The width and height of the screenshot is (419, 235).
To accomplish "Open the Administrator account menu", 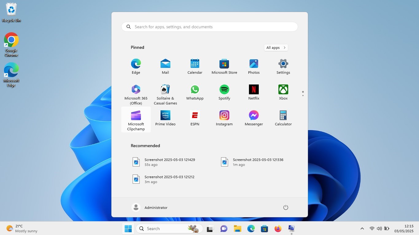I will coord(150,207).
